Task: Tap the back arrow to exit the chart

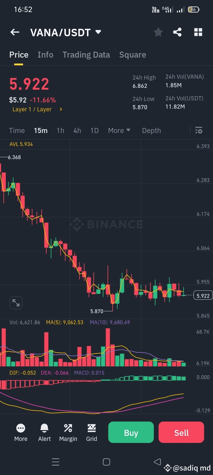Action: (x=14, y=32)
